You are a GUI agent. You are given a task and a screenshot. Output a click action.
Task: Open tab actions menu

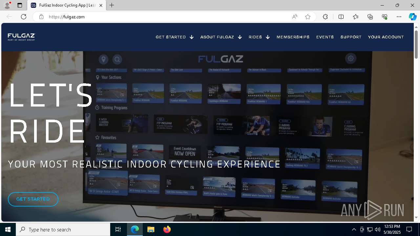(20, 5)
